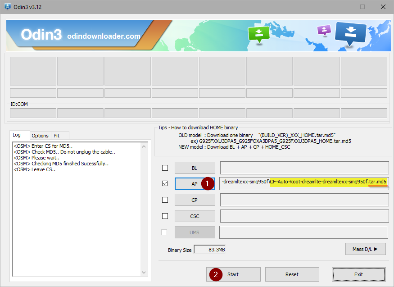Open the Pit tab
394x287 pixels.
click(x=59, y=136)
